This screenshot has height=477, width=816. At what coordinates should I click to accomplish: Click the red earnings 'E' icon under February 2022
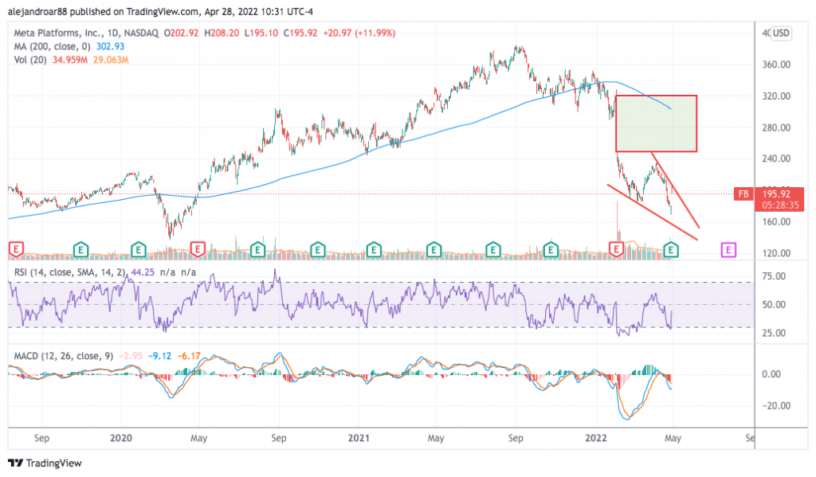point(615,249)
